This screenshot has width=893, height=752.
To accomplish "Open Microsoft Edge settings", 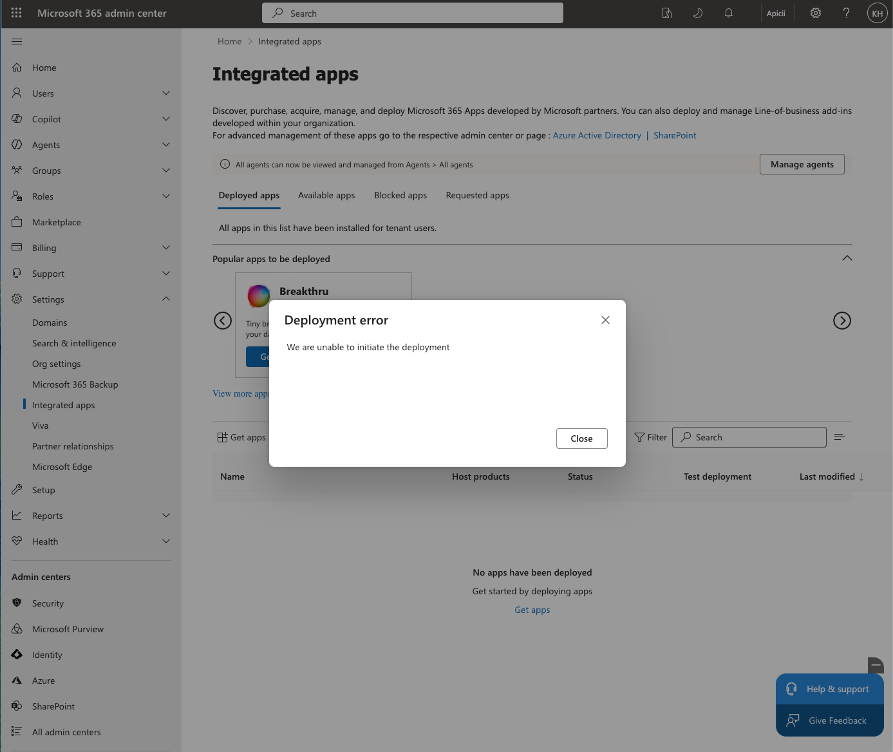I will pos(62,467).
